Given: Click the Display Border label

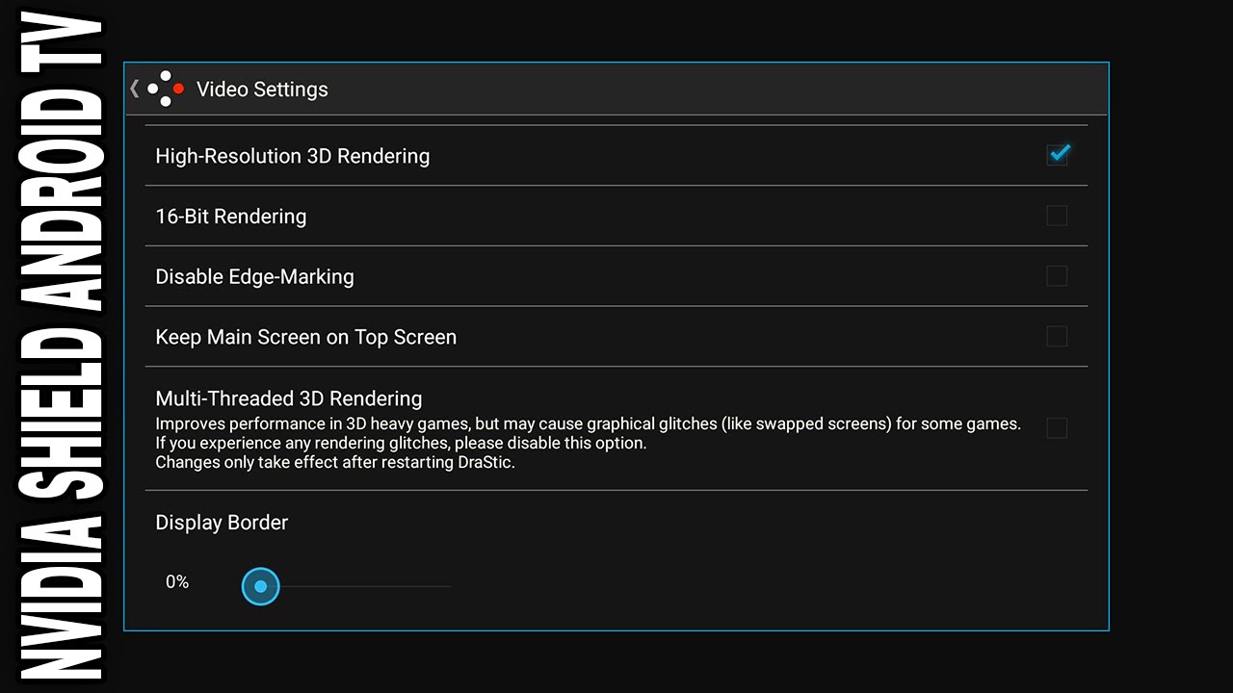Looking at the screenshot, I should [222, 523].
